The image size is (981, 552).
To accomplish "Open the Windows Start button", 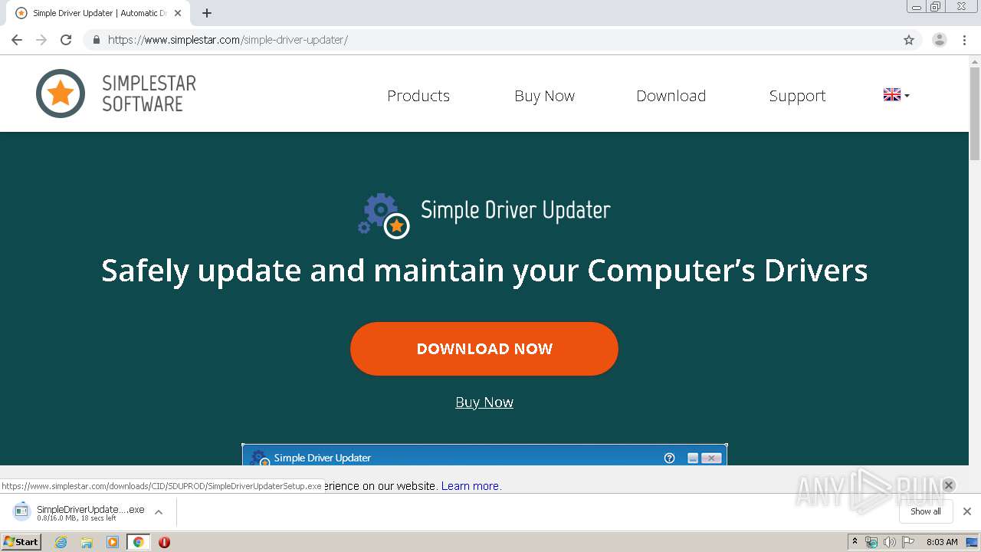I will tap(21, 542).
